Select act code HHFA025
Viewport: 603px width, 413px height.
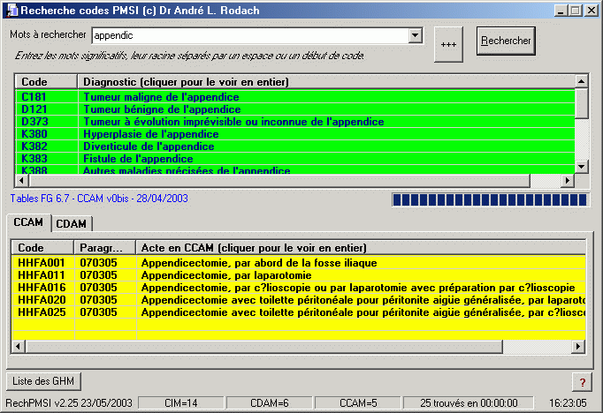42,312
